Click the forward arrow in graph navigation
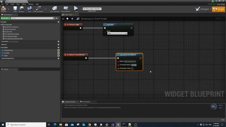 (72, 19)
